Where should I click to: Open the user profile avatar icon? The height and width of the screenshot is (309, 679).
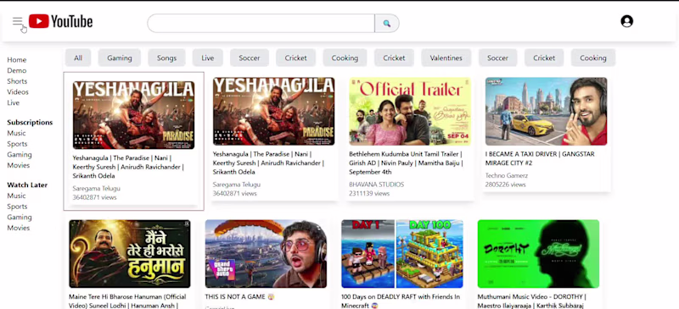pyautogui.click(x=626, y=21)
